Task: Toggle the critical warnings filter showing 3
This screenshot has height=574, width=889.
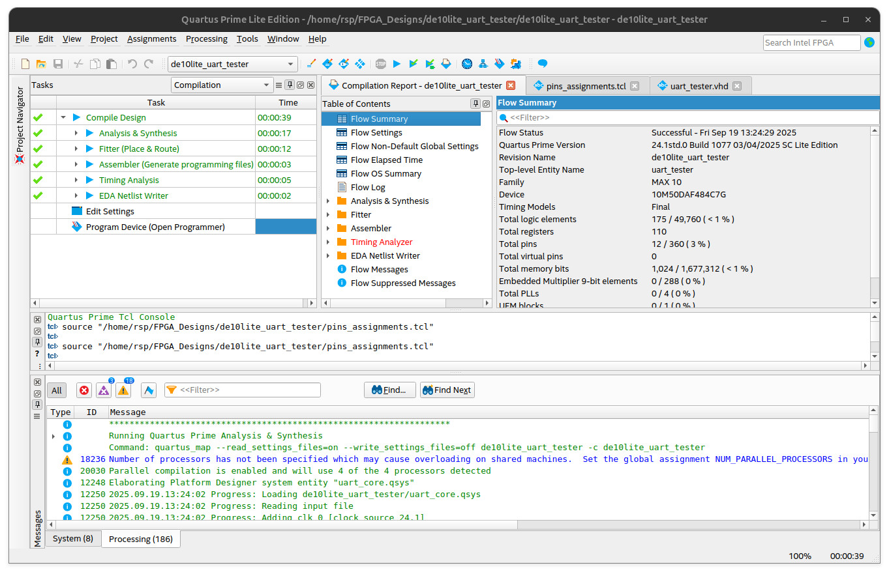Action: [x=104, y=390]
